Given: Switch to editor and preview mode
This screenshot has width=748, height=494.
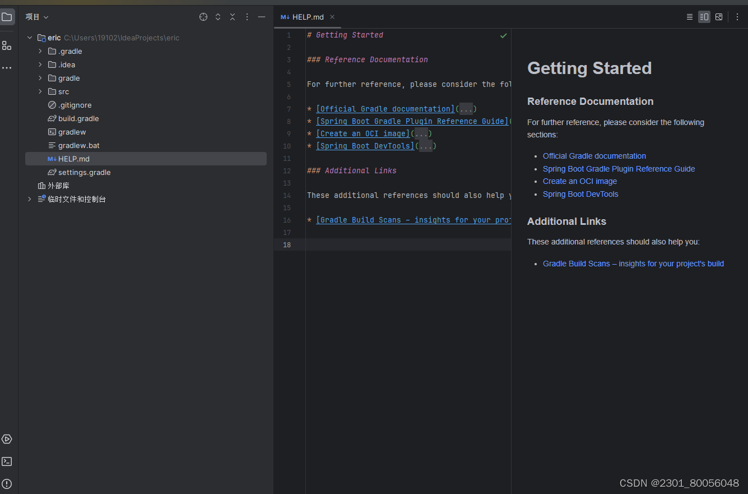Looking at the screenshot, I should 704,17.
